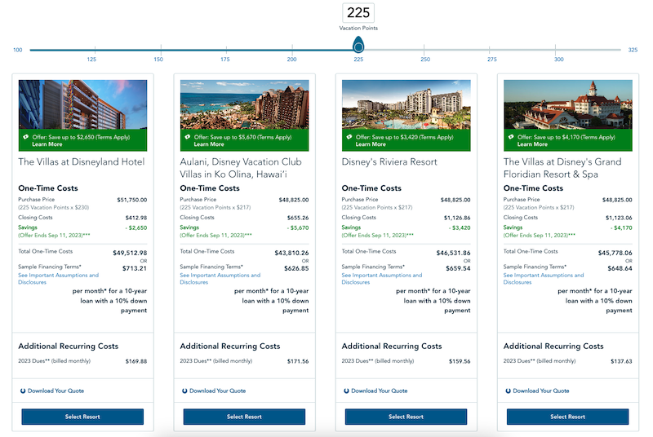Screen dimensions: 653x437
Task: Click the 325 maximum label on slider
Action: pos(633,50)
